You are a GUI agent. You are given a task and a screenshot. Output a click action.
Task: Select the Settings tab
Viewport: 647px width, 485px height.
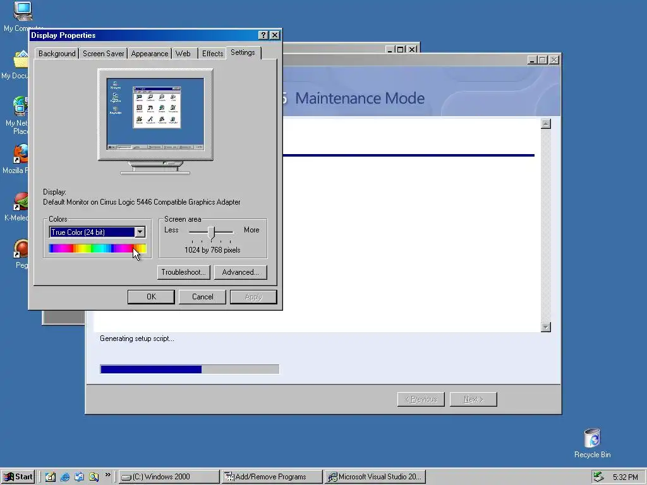243,52
